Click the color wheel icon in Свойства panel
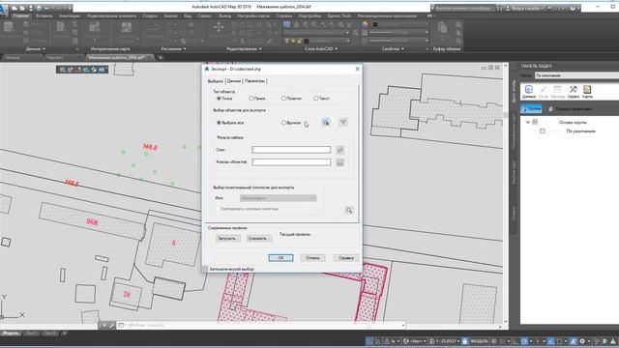Viewport: 619px width, 348px height. coord(365,24)
